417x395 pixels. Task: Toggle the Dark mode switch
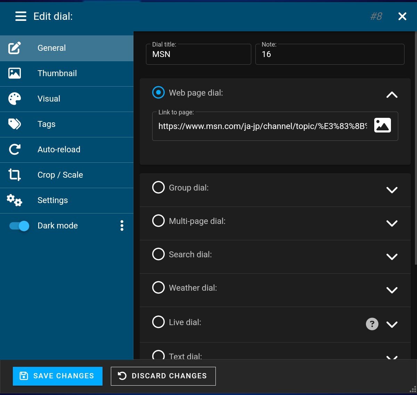[x=19, y=226]
